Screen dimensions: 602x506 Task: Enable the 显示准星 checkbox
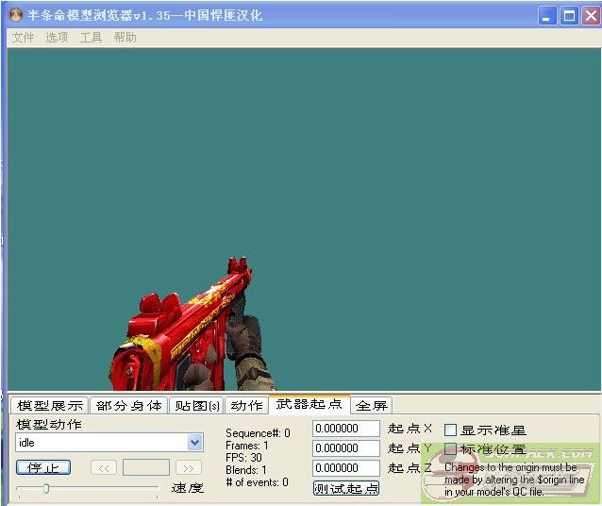click(x=450, y=430)
